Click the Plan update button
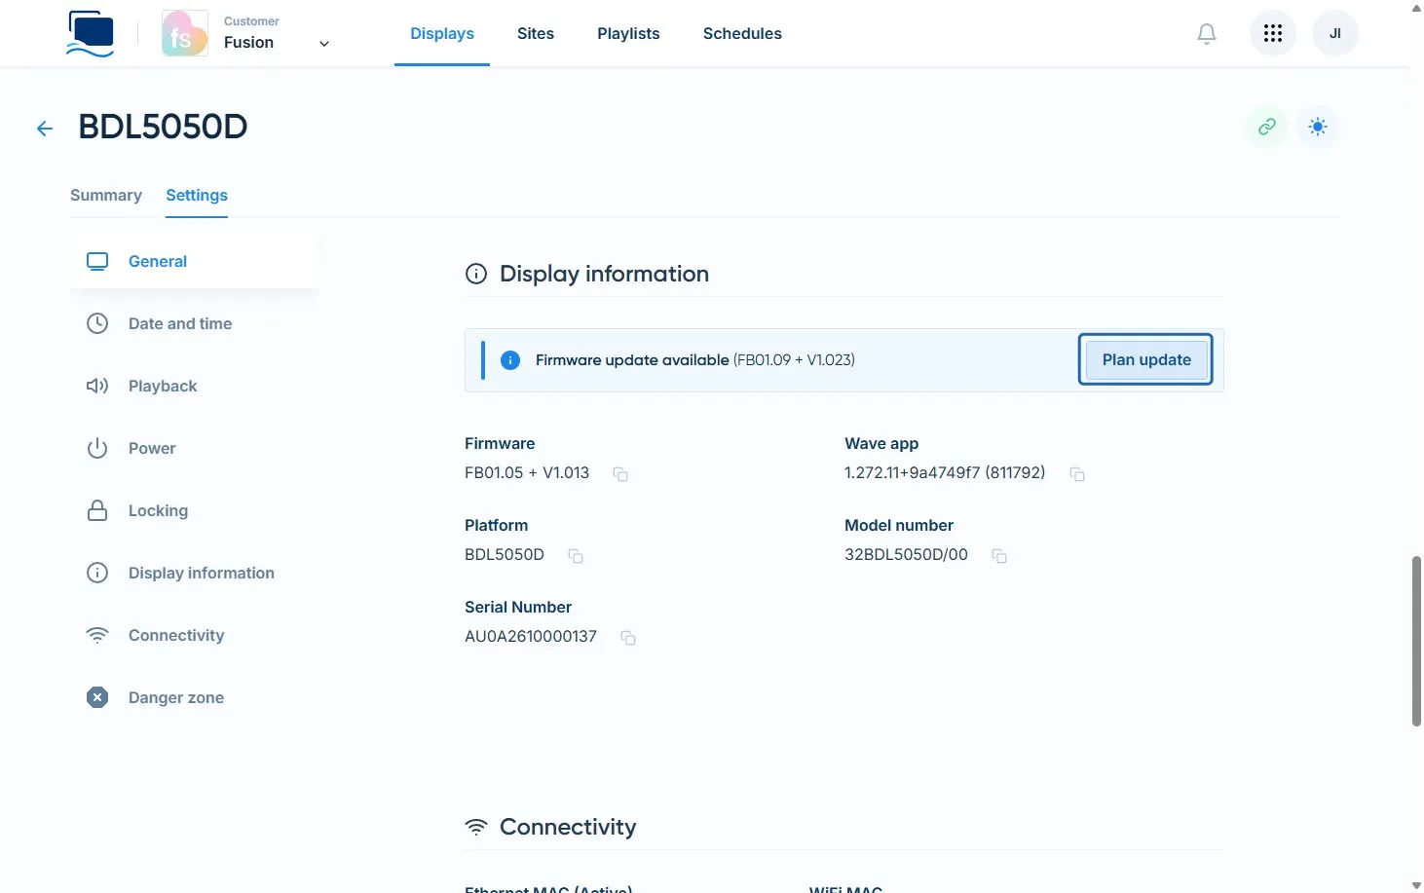Viewport: 1424px width, 893px height. [x=1145, y=360]
